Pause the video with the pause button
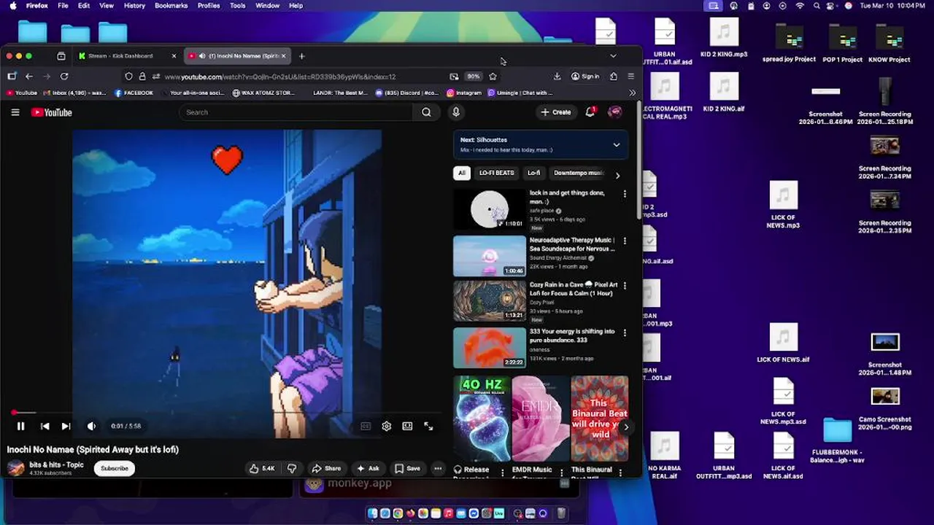Screen dimensions: 934x525 click(x=20, y=427)
